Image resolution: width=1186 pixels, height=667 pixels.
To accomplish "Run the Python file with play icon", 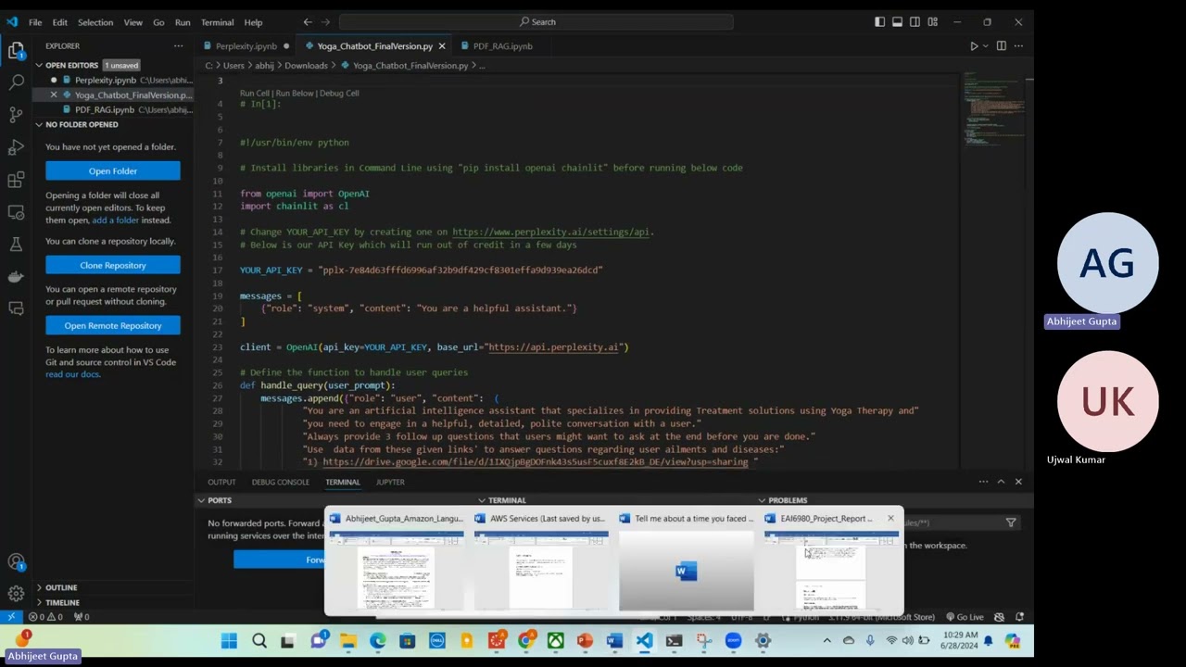I will [974, 45].
